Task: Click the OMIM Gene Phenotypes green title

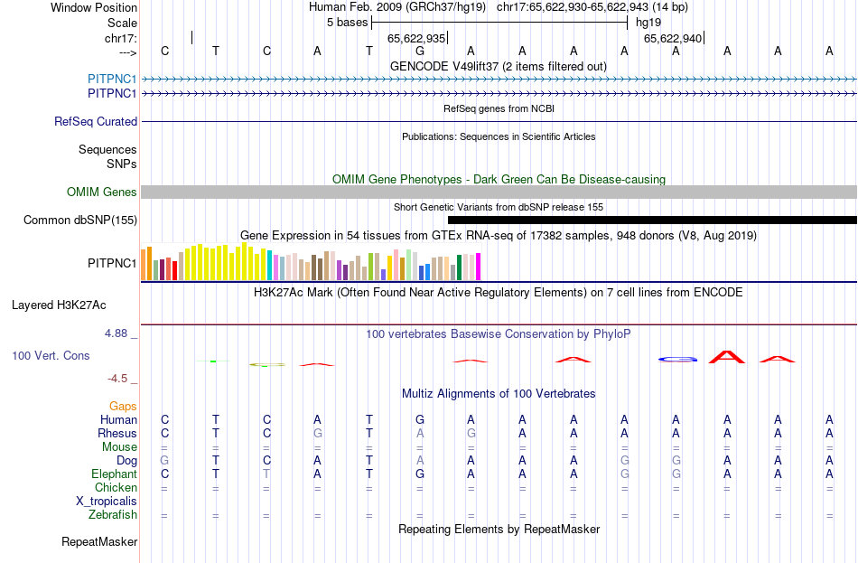Action: 499,180
